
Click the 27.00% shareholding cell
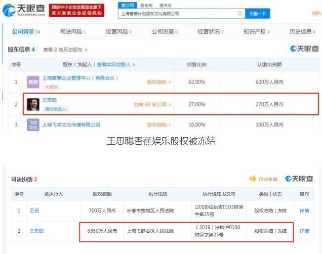(x=197, y=104)
